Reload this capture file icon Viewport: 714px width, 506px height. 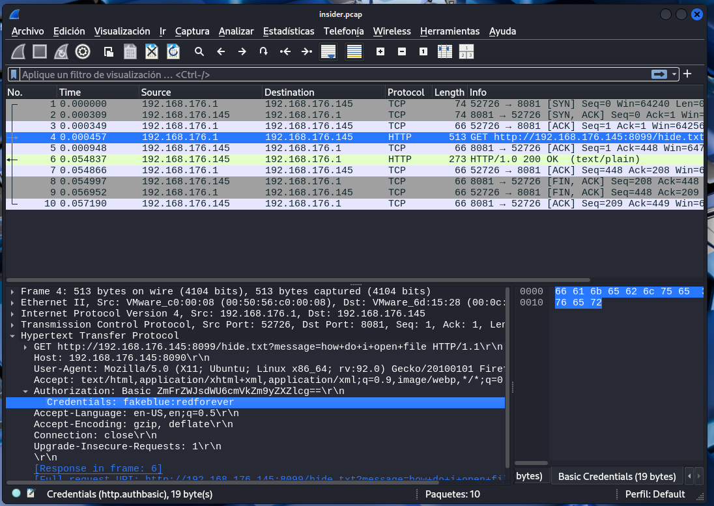click(x=173, y=52)
